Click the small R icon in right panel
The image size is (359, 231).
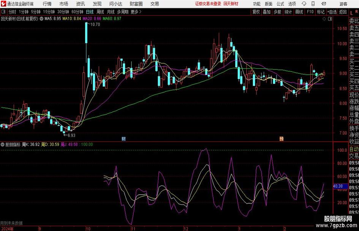[356, 11]
